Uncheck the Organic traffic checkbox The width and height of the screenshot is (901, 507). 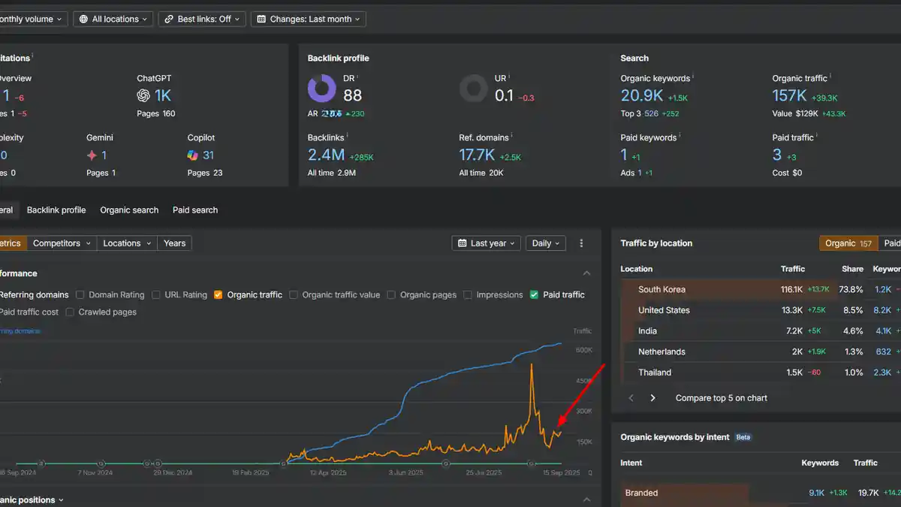pos(218,295)
